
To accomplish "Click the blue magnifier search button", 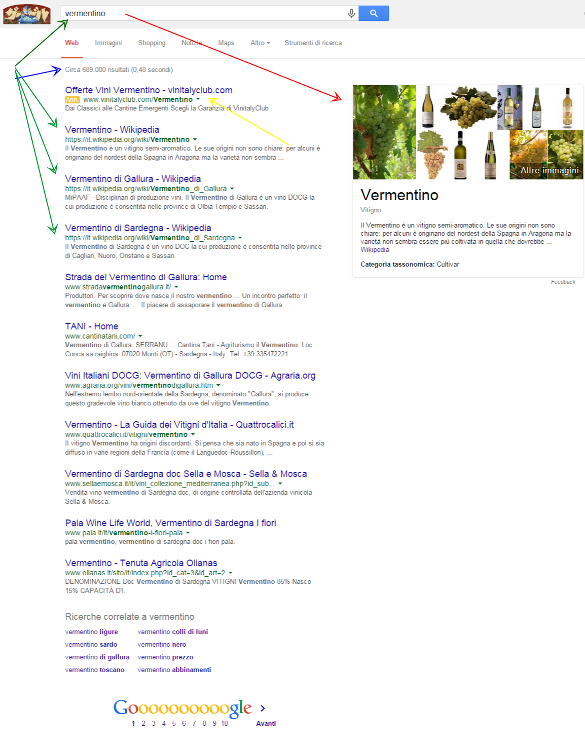I will 374,13.
